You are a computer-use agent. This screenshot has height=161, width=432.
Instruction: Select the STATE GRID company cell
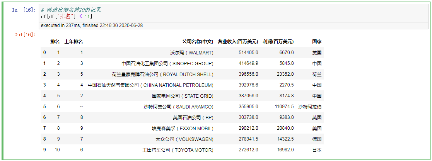pyautogui.click(x=183, y=96)
